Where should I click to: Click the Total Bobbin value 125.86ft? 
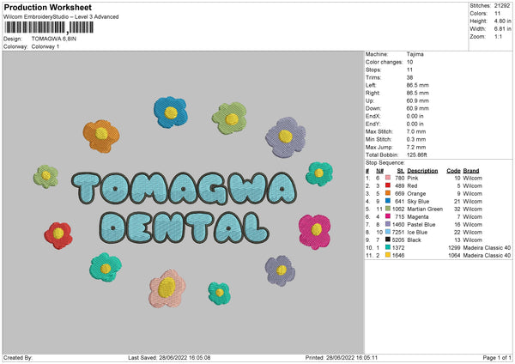point(417,155)
